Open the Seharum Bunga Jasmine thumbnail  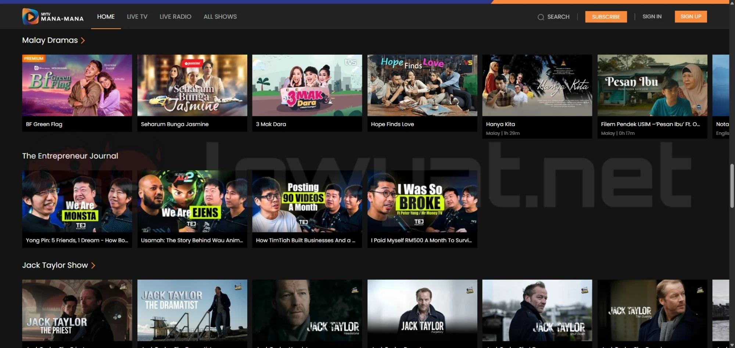(x=192, y=86)
